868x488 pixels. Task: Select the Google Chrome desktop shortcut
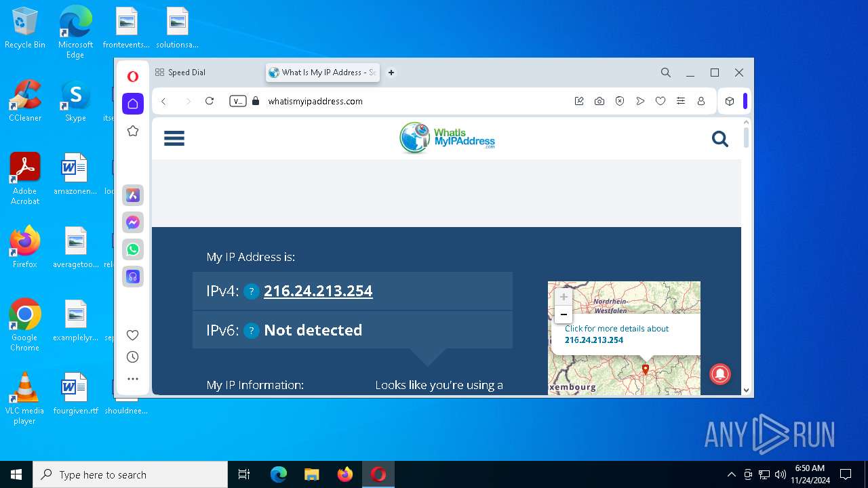(25, 325)
